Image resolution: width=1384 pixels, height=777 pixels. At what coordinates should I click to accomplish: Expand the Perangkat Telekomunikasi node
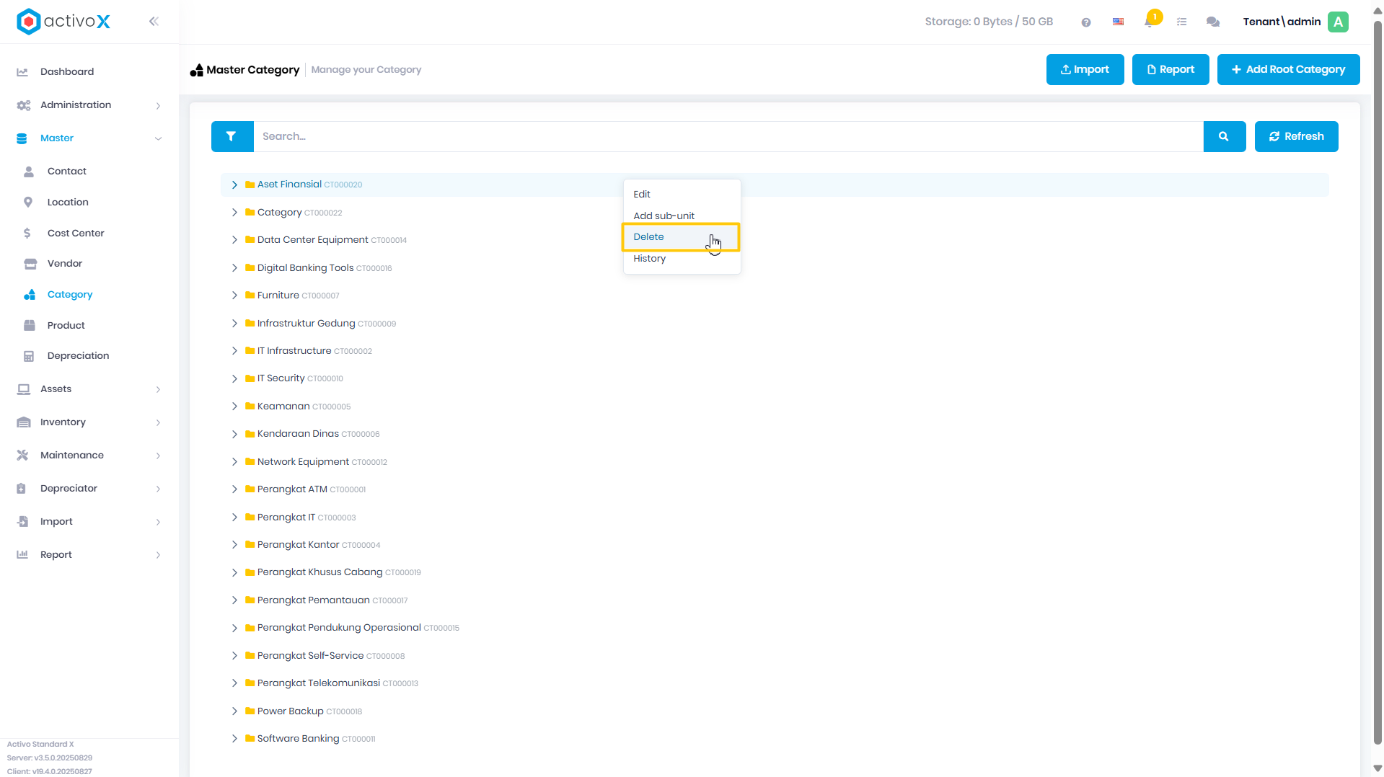[234, 683]
